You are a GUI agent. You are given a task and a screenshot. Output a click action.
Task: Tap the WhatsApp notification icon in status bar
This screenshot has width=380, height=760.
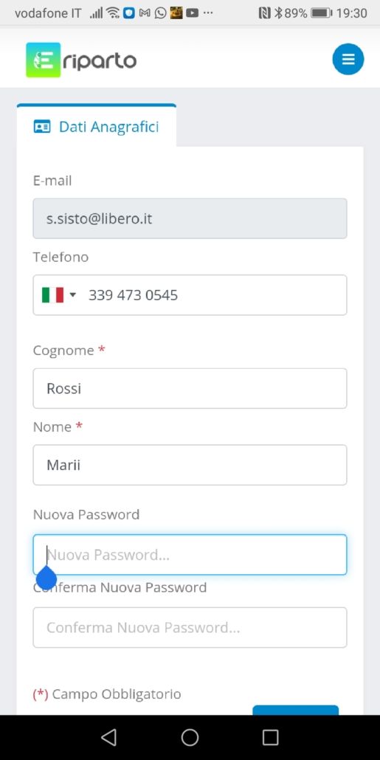tap(160, 13)
